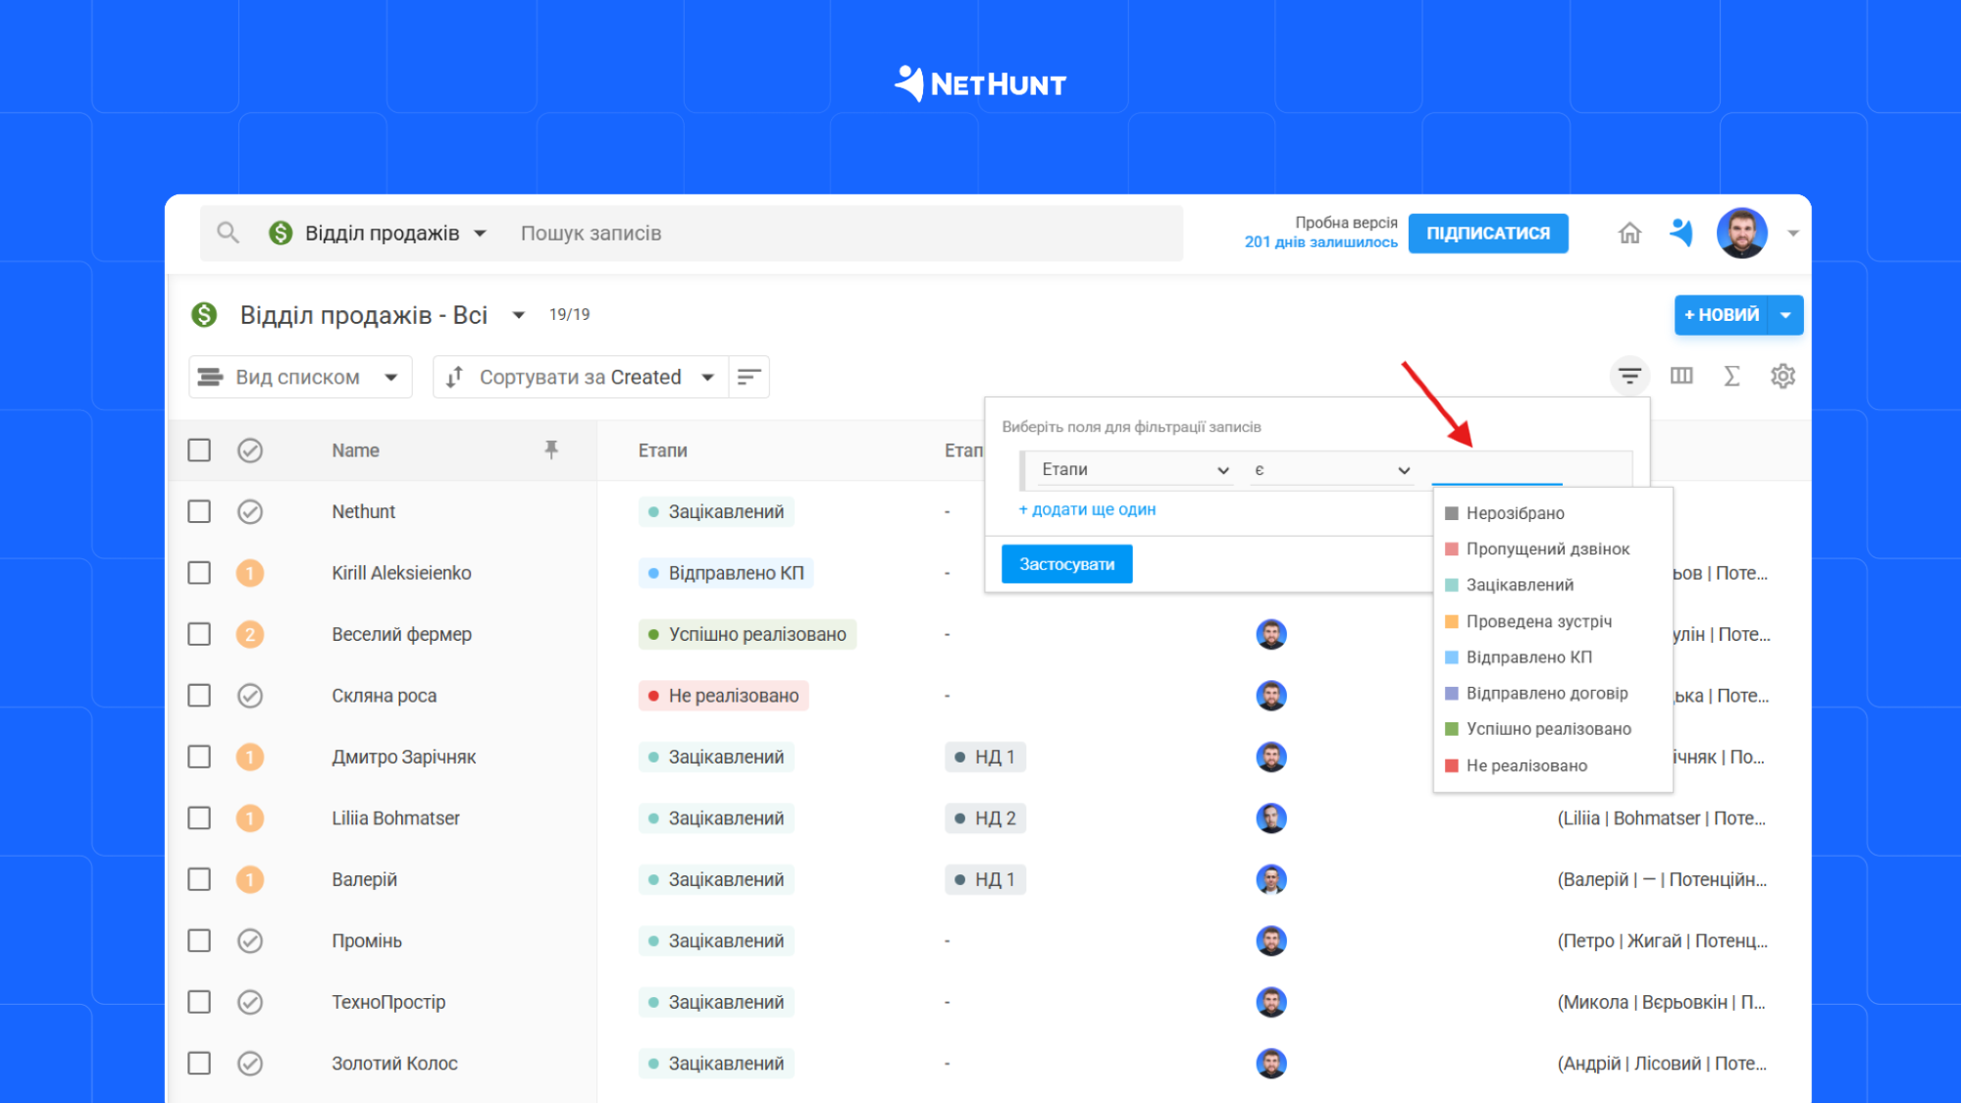Check the Kirill Aleksieienko row checkbox
This screenshot has width=1961, height=1104.
[199, 573]
